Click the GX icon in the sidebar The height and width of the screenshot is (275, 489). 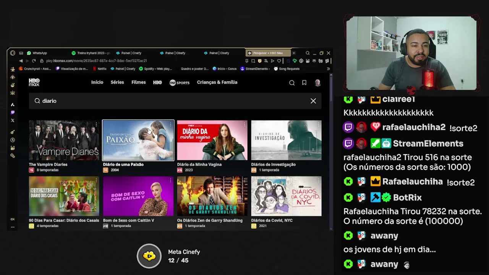coord(13,219)
